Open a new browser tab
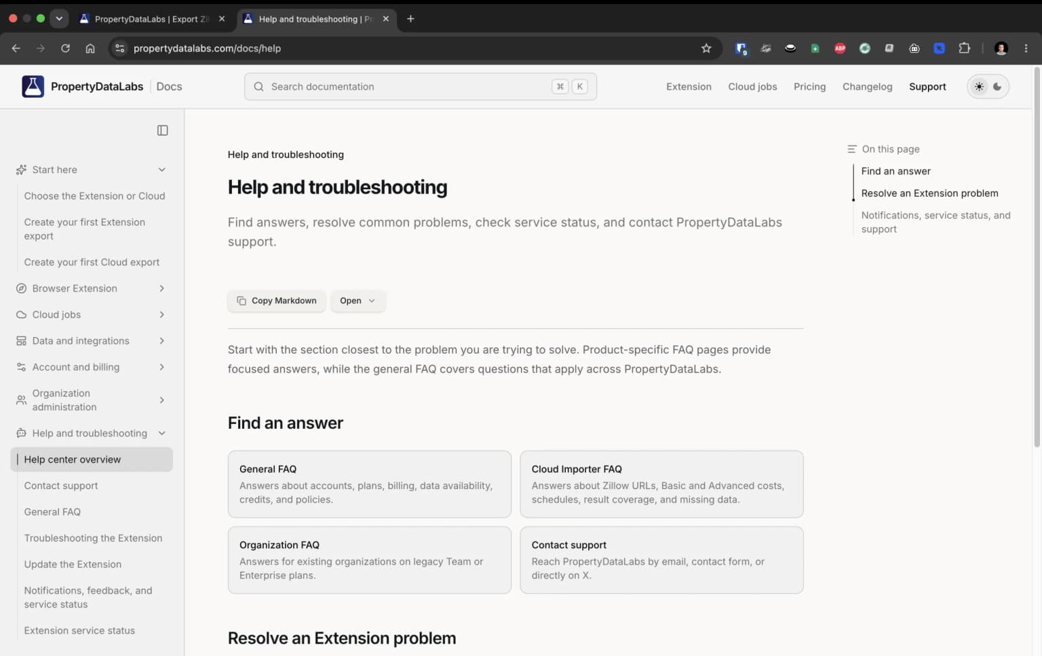Screen dimensions: 1042x656 (410, 19)
